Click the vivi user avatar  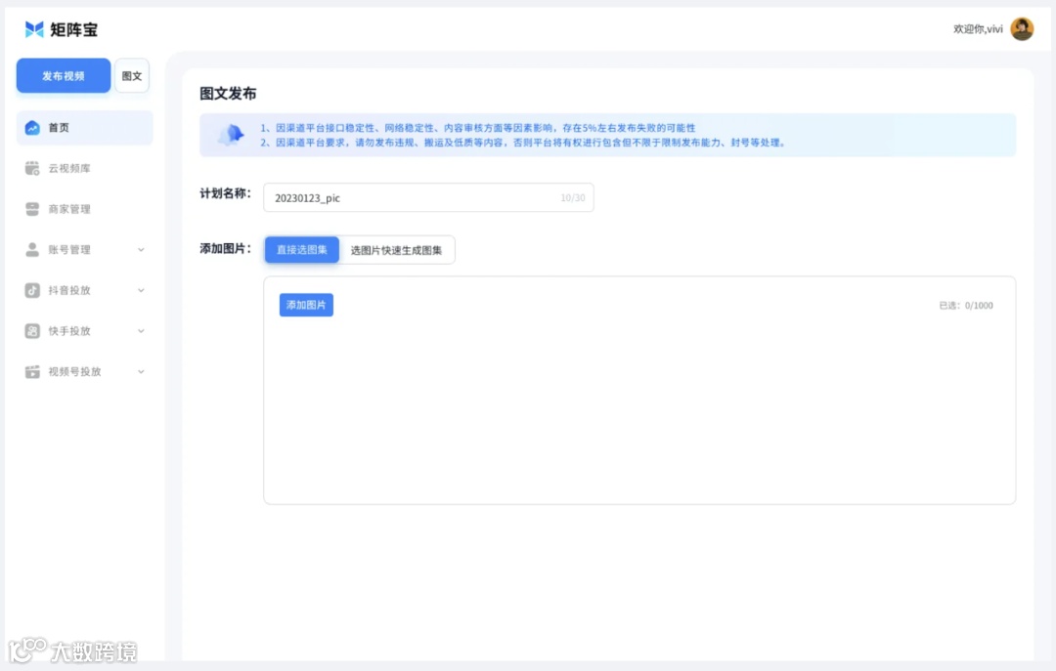point(1022,28)
